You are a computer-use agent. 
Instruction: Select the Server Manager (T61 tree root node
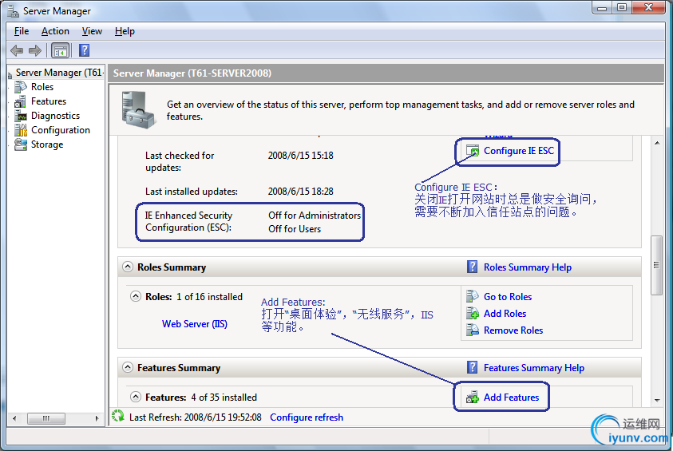click(x=60, y=73)
